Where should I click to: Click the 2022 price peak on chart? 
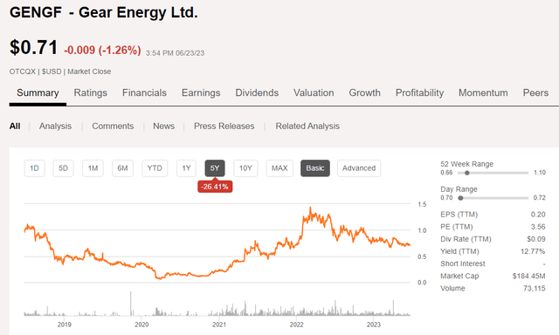tap(310, 208)
